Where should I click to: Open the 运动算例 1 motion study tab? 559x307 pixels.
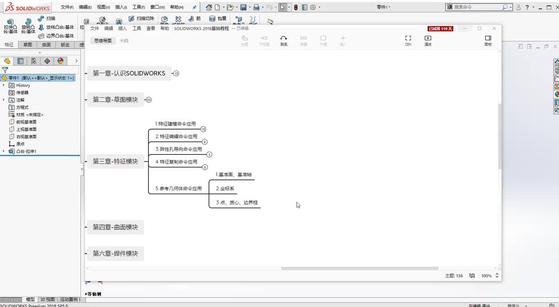pos(70,300)
